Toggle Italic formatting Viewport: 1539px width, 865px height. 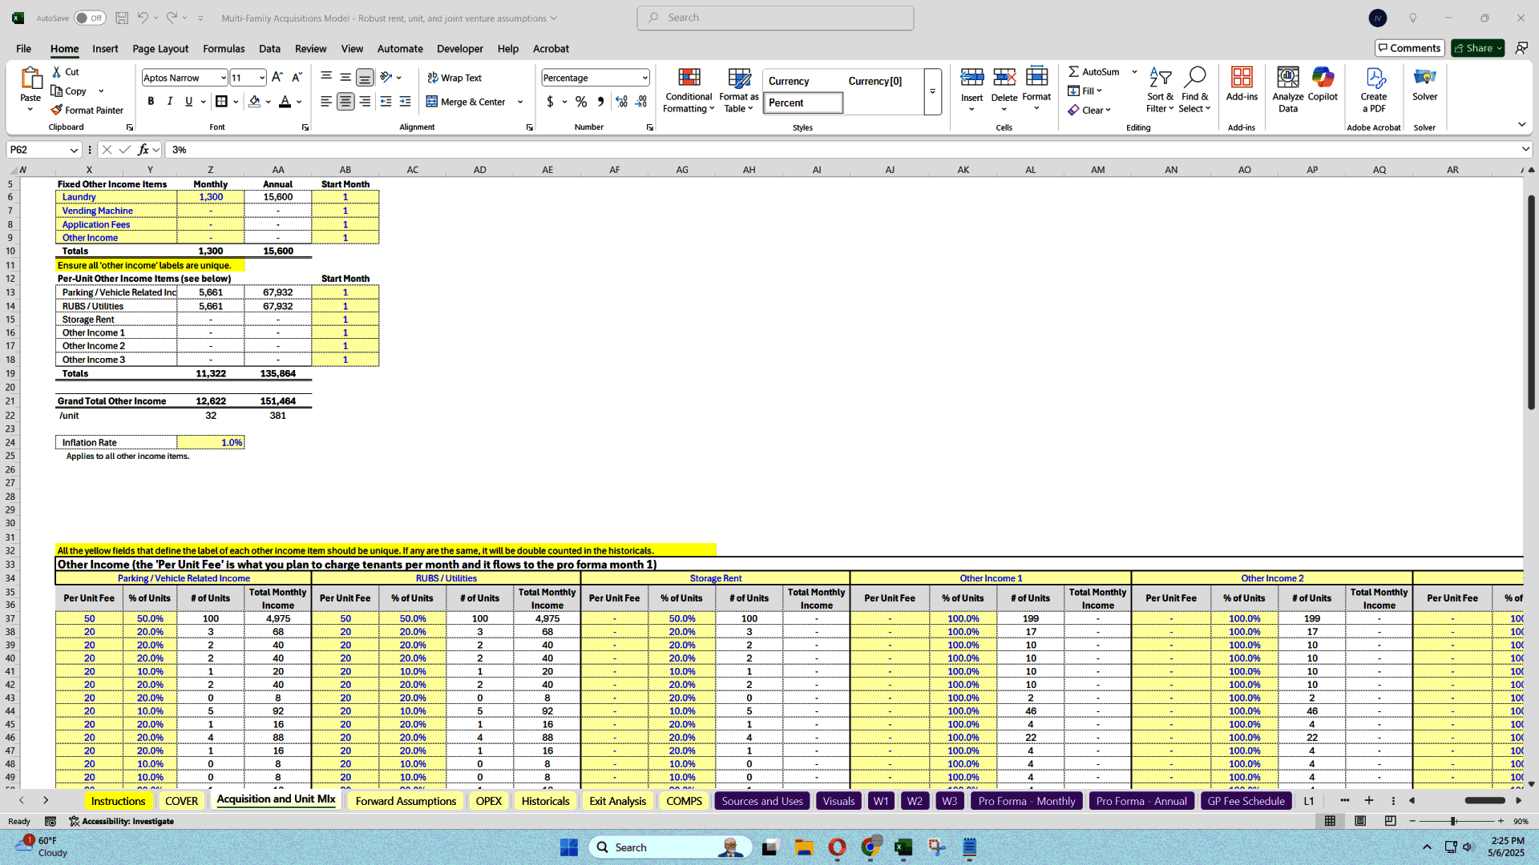170,102
